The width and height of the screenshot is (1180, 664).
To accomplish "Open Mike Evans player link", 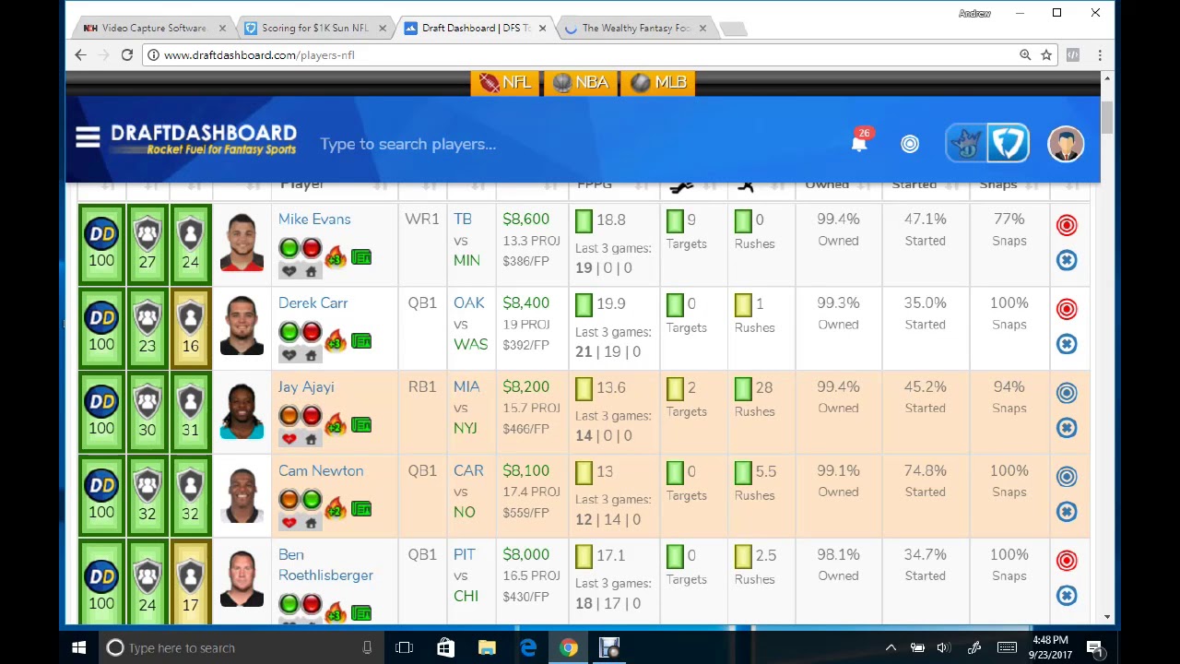I will (x=314, y=219).
